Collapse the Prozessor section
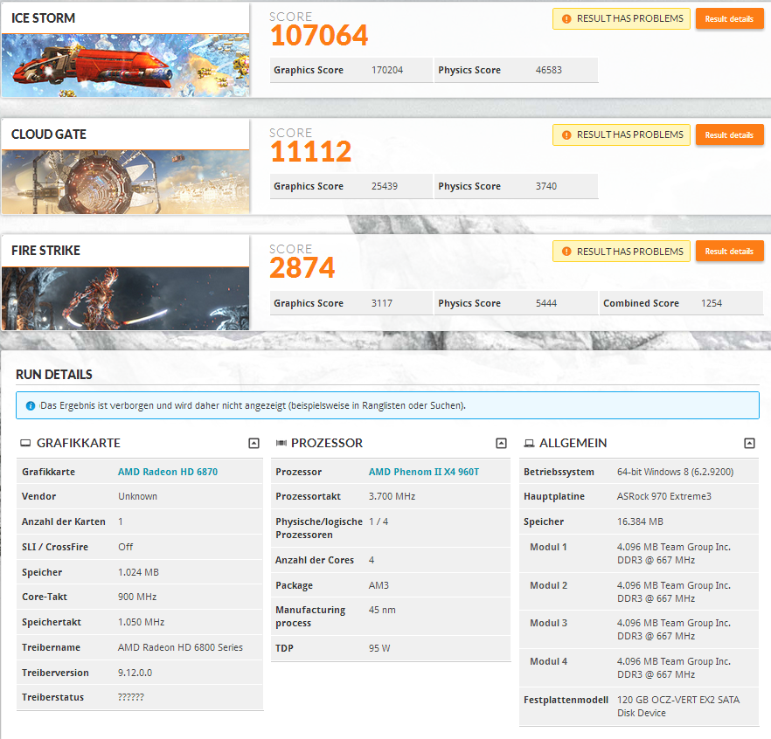The width and height of the screenshot is (771, 739). pos(501,443)
